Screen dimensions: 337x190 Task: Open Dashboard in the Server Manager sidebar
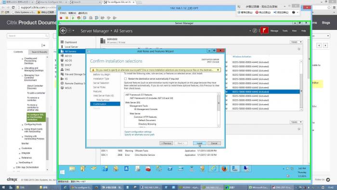(71, 42)
